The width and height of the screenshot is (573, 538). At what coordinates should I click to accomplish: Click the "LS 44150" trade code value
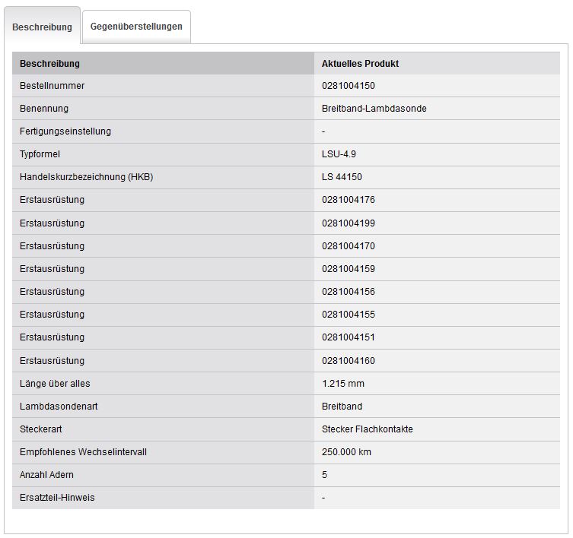(x=342, y=177)
